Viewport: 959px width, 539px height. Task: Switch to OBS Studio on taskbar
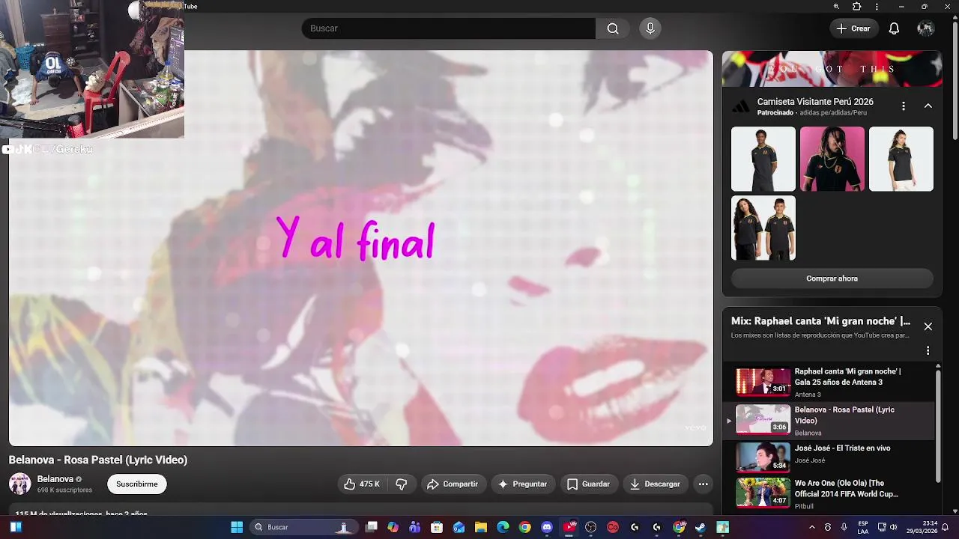[591, 527]
